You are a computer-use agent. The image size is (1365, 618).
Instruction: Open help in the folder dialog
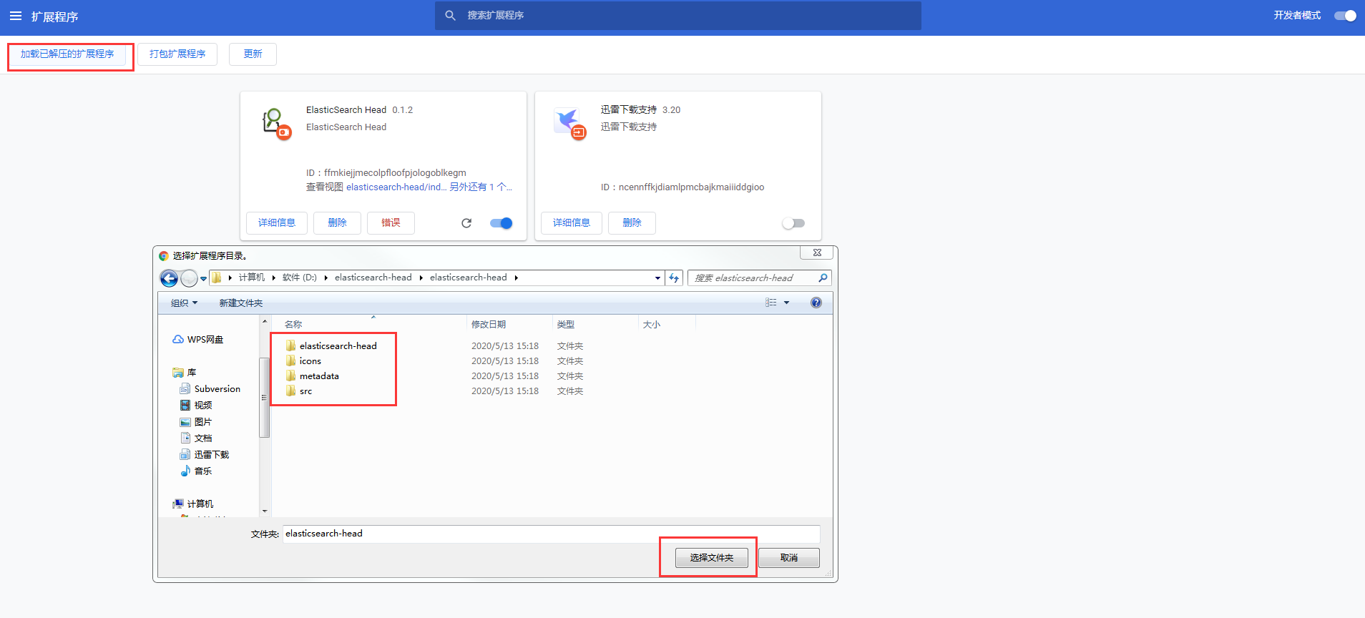click(816, 303)
